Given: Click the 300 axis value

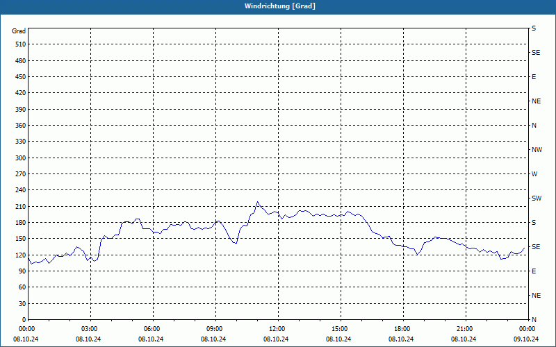Looking at the screenshot, I should point(21,158).
